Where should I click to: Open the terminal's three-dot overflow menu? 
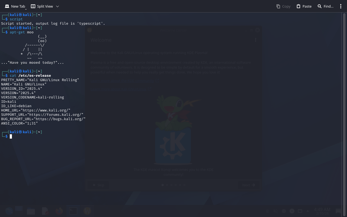(x=341, y=6)
